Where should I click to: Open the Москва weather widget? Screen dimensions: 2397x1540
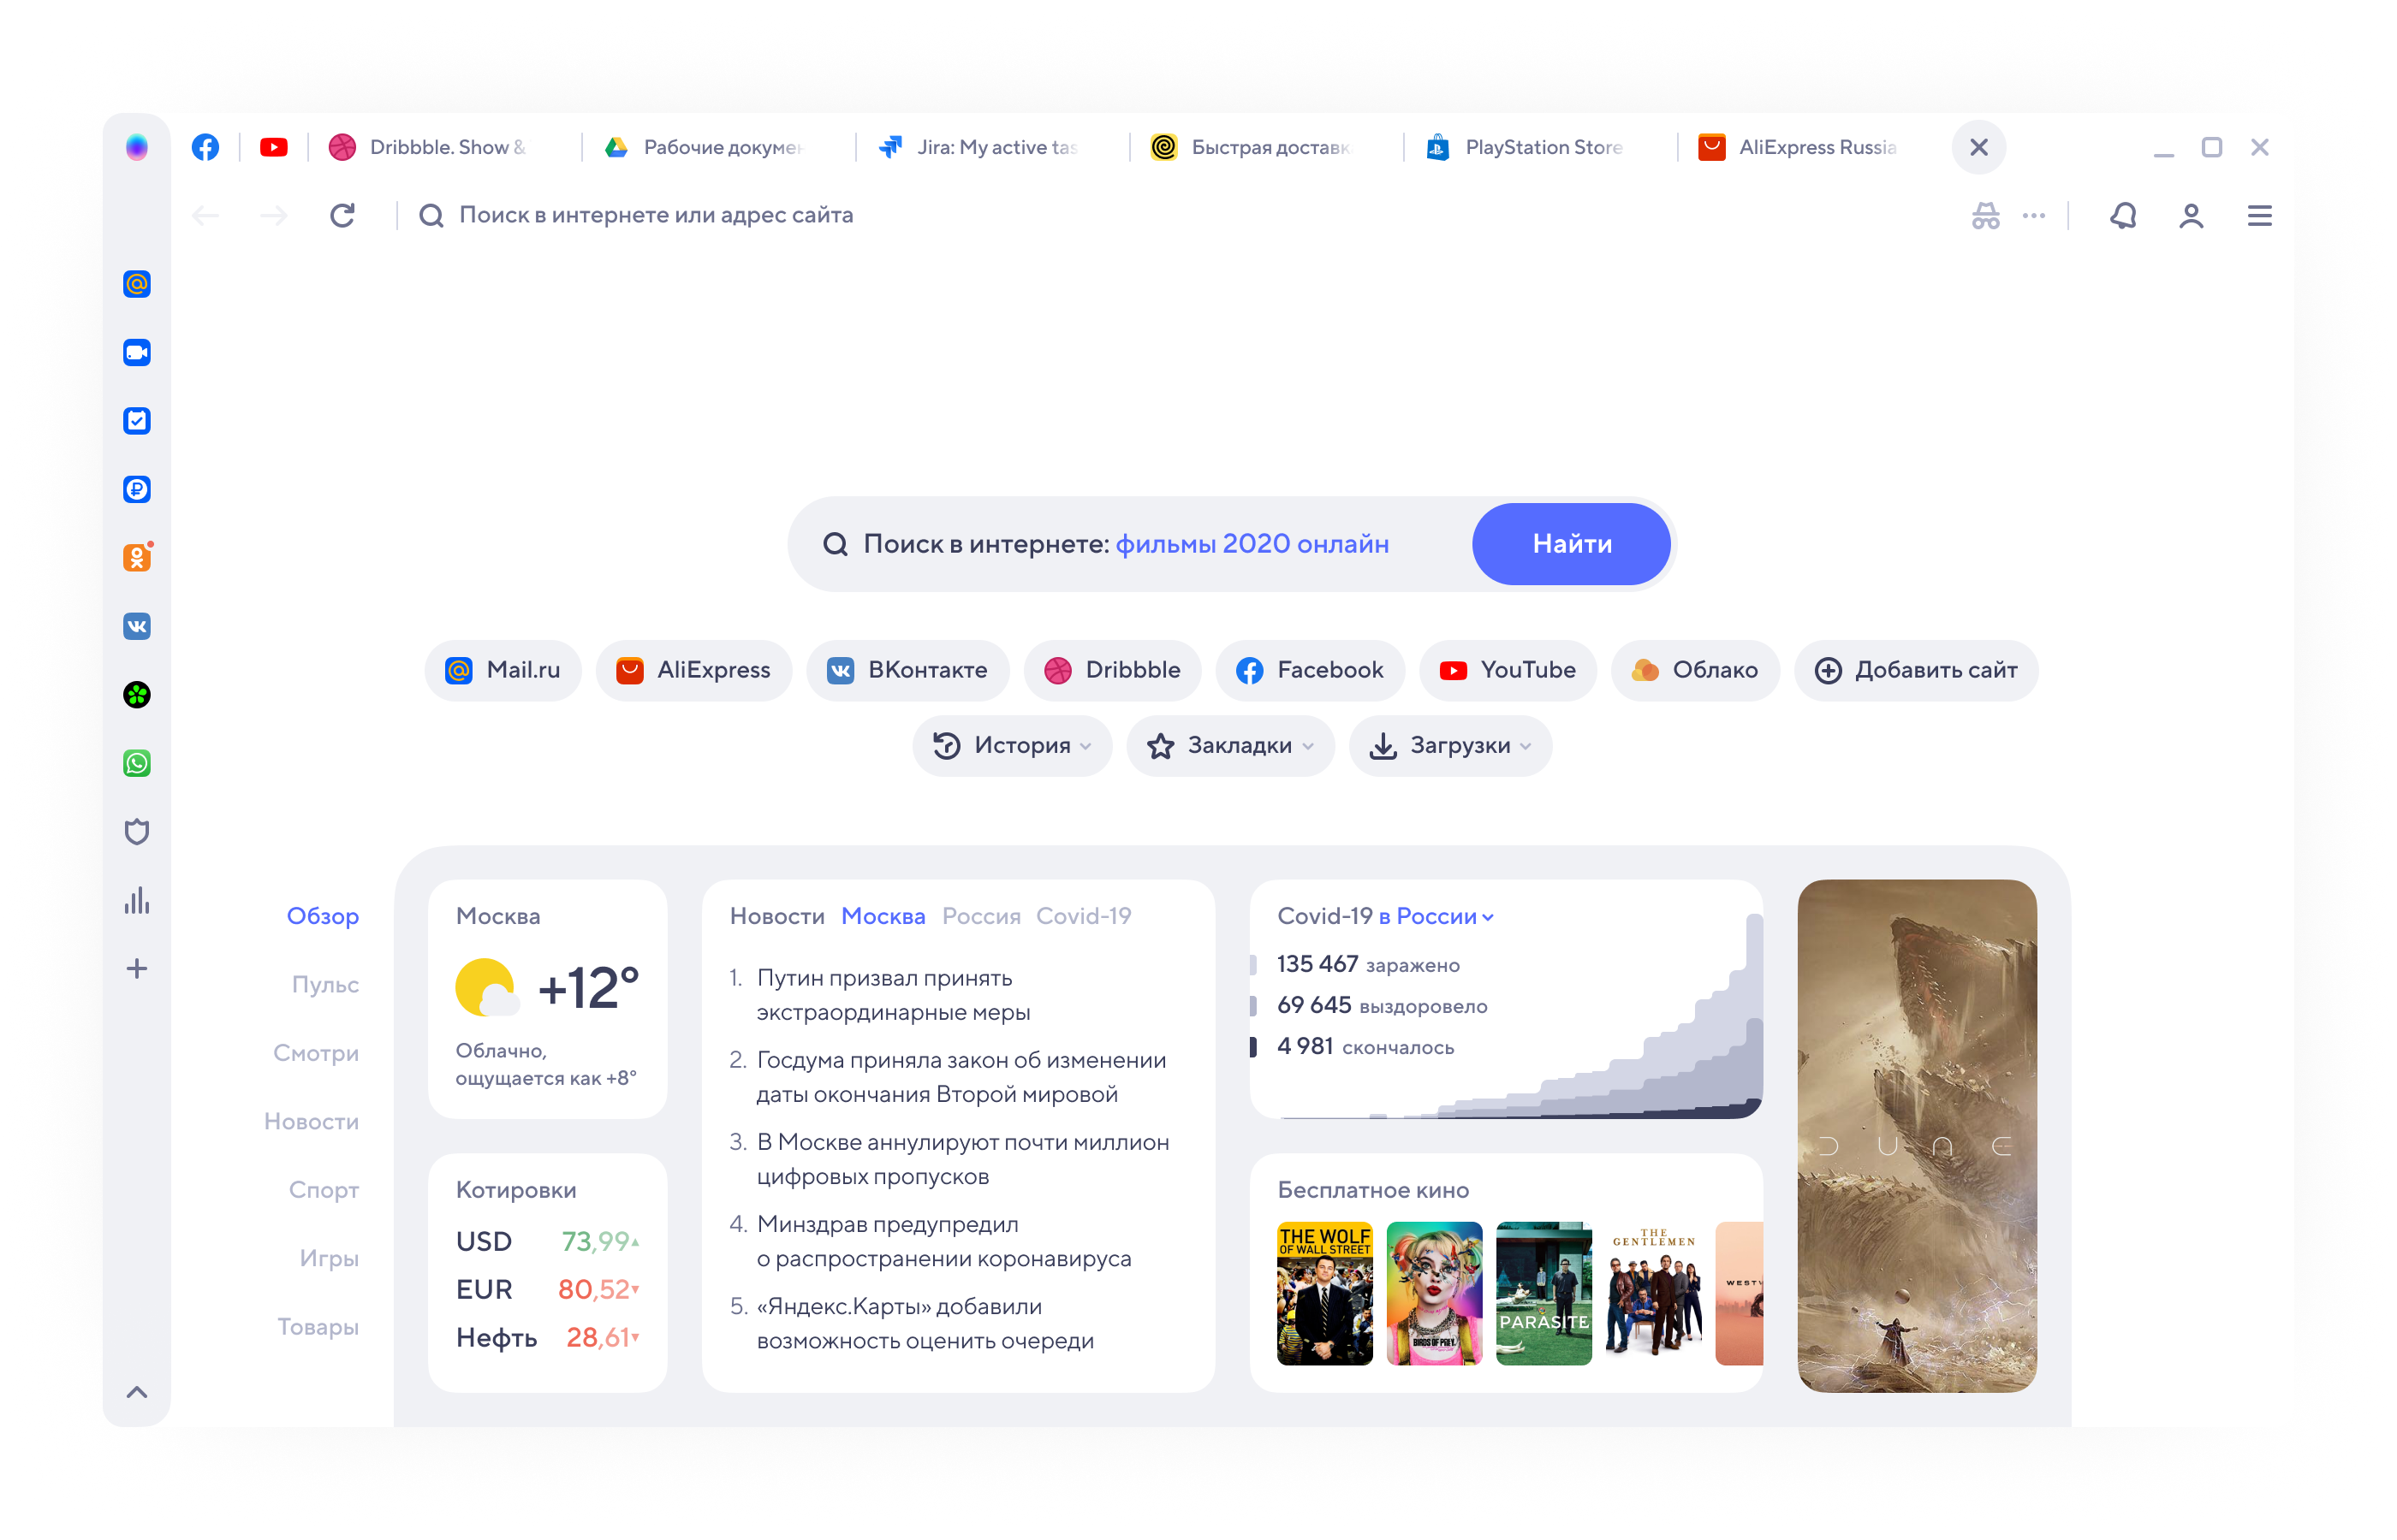[x=547, y=999]
